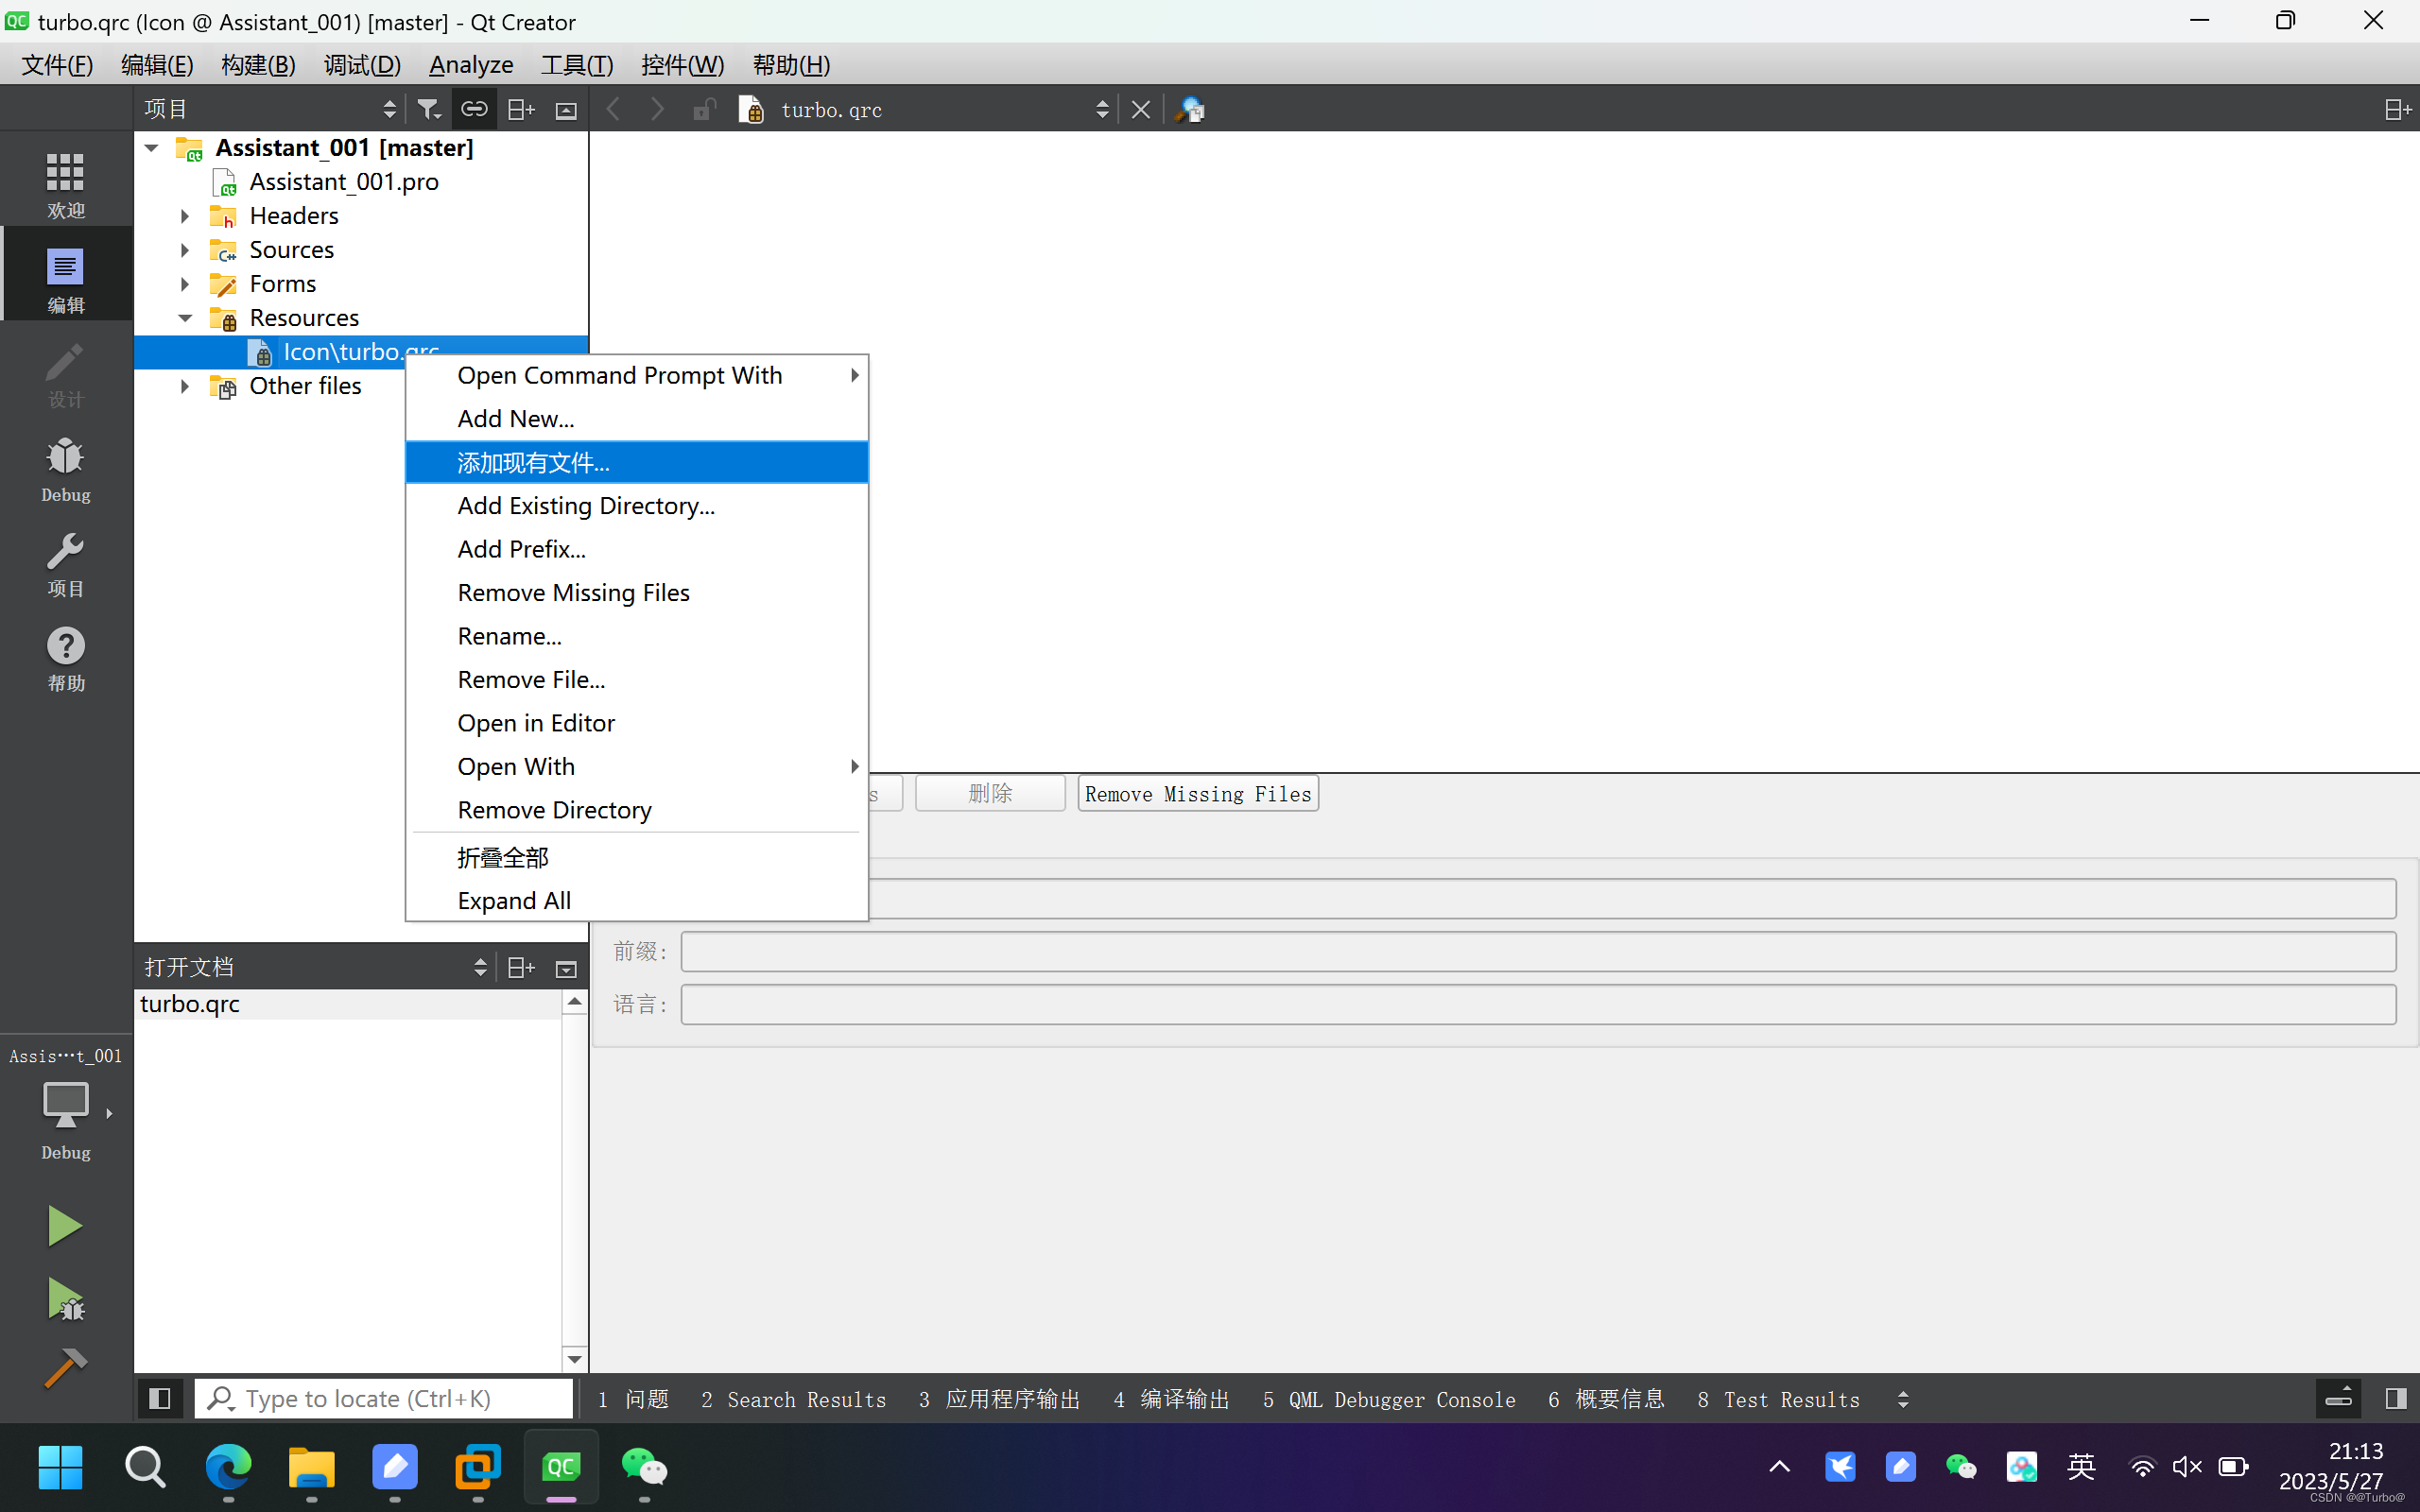The height and width of the screenshot is (1512, 2420).
Task: Click the green Run button
Action: 65,1225
